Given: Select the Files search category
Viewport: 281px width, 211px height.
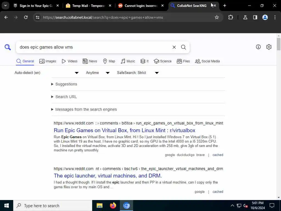Looking at the screenshot, I should [183, 61].
